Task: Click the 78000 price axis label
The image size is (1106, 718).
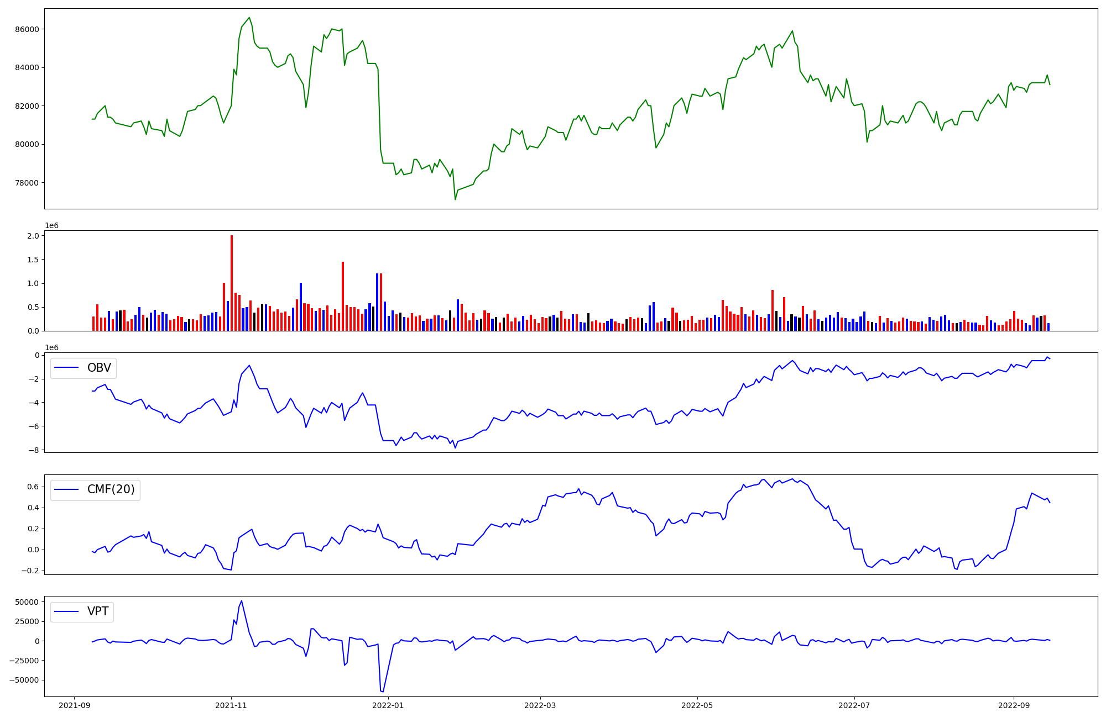Action: tap(27, 183)
